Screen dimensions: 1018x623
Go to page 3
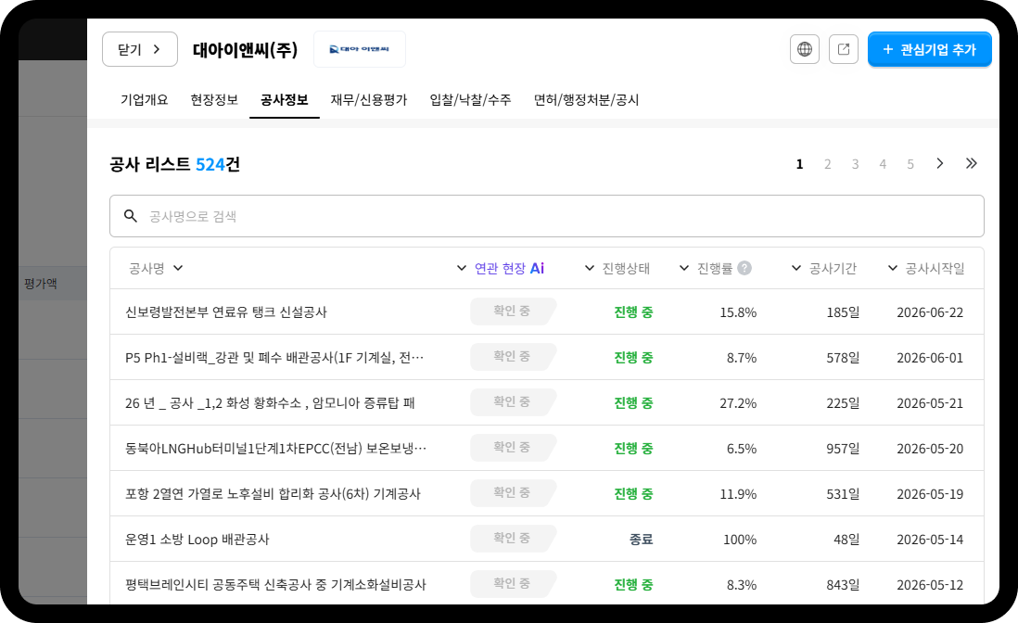pyautogui.click(x=855, y=164)
